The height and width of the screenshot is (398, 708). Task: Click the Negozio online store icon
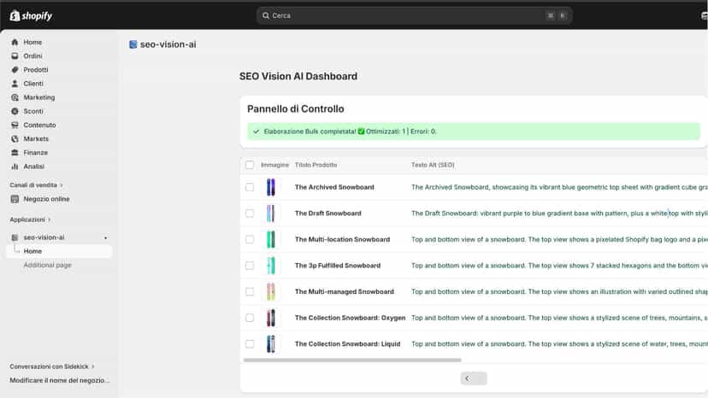[x=15, y=199]
